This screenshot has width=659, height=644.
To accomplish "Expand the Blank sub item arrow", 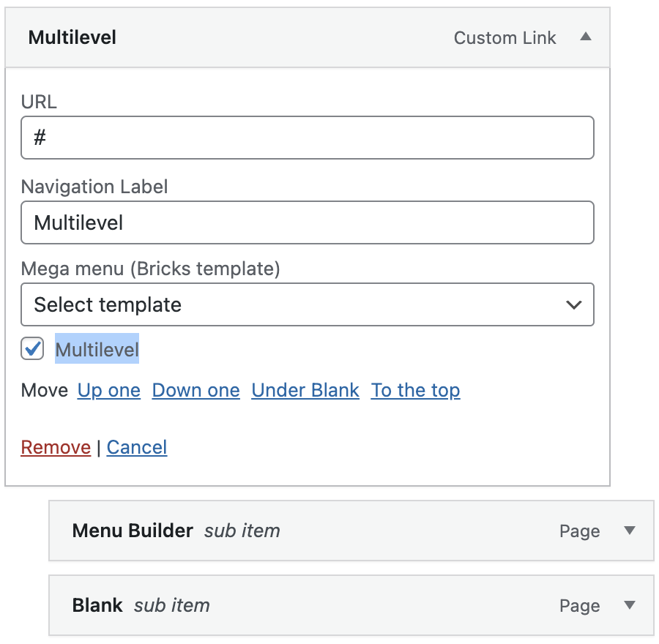I will coord(629,605).
